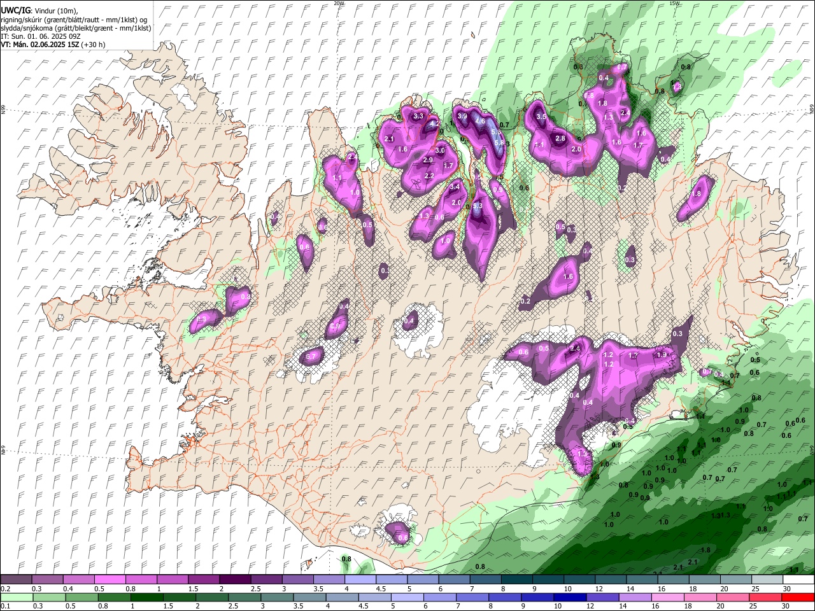Click the '2.2' snowfall value on the map
The image size is (815, 611).
(x=429, y=176)
